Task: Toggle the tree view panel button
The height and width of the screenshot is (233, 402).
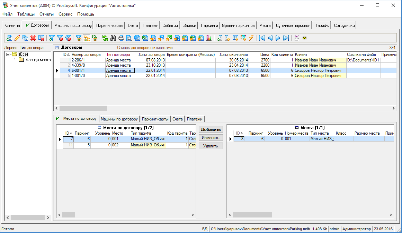Action: click(86, 38)
